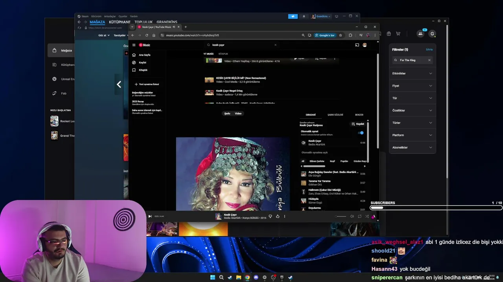This screenshot has width=503, height=282.
Task: Click Yeni oynatma listesi button
Action: click(x=147, y=84)
